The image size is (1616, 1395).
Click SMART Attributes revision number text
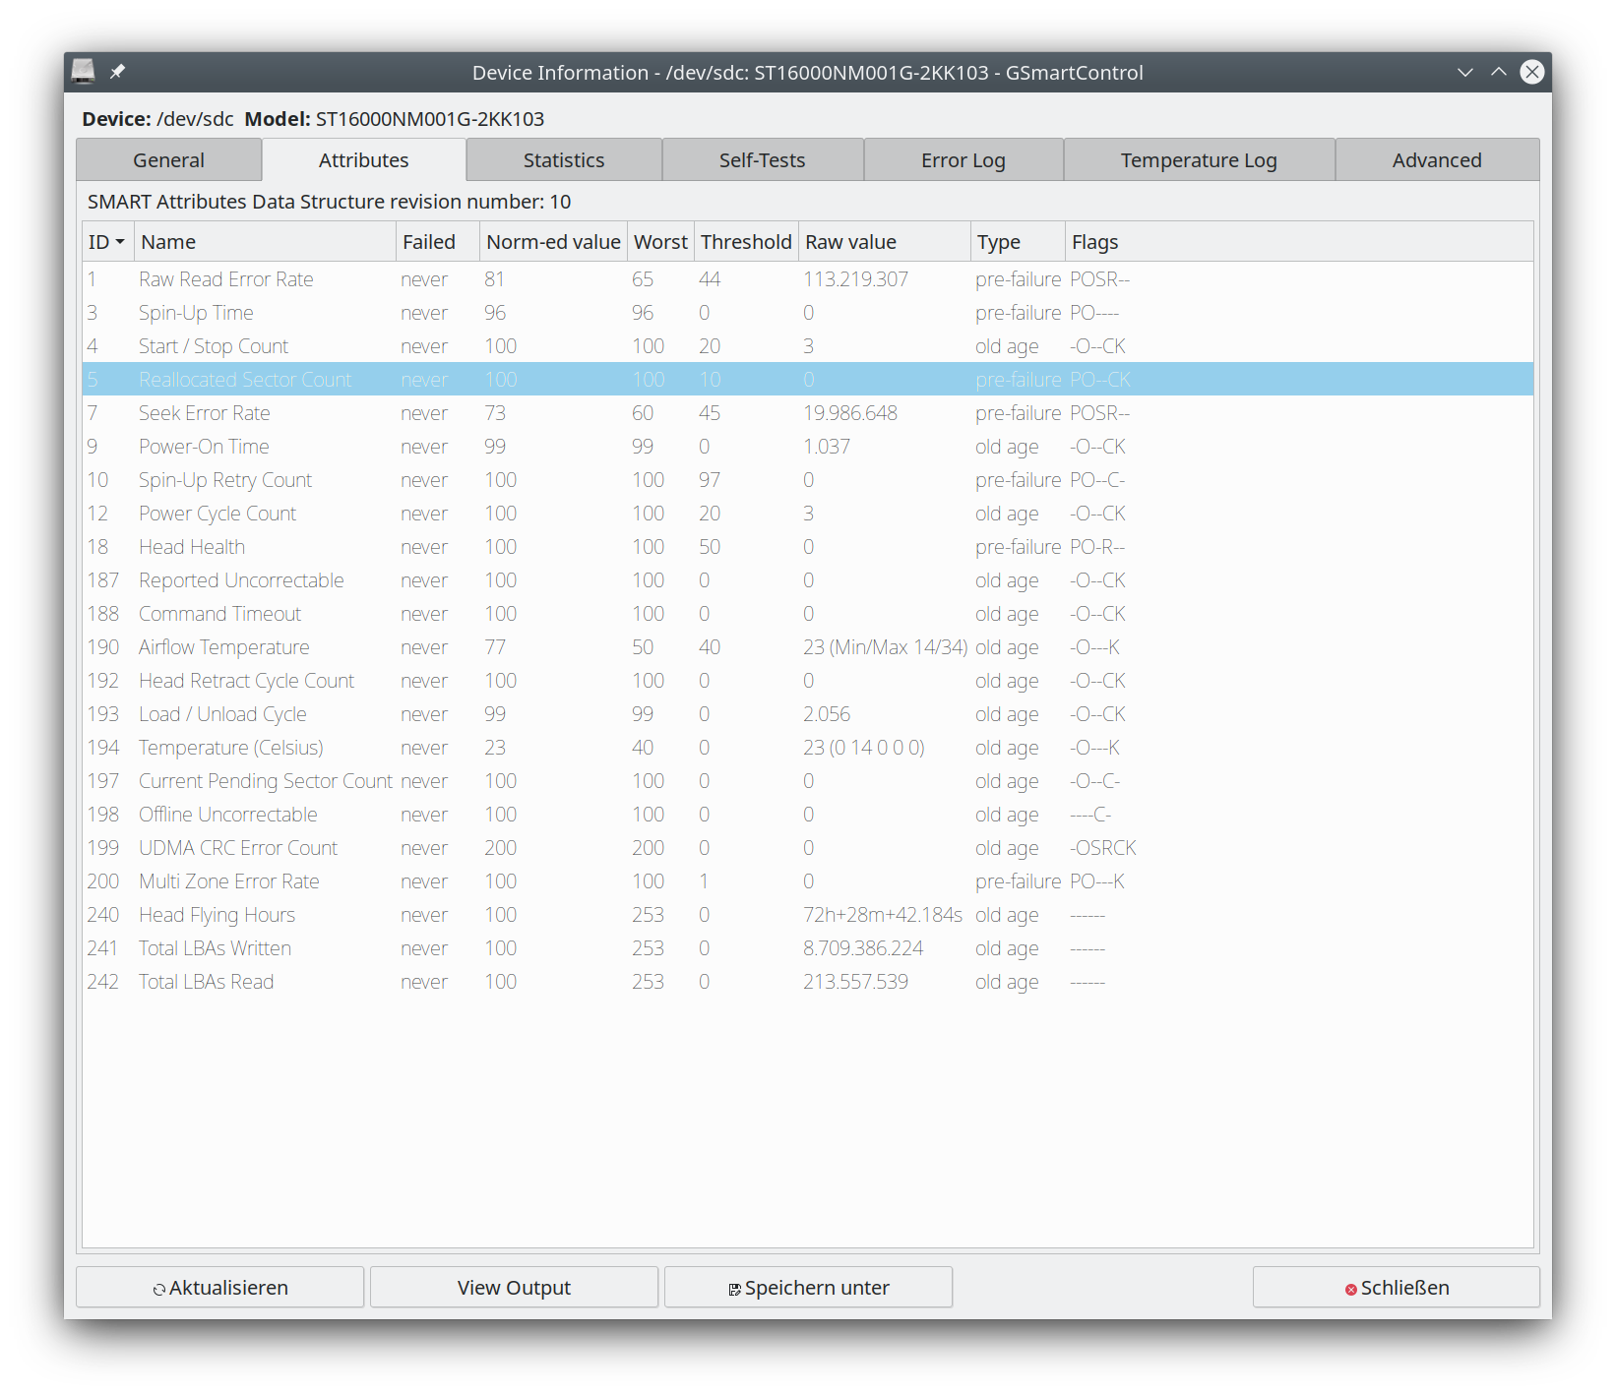tap(329, 202)
